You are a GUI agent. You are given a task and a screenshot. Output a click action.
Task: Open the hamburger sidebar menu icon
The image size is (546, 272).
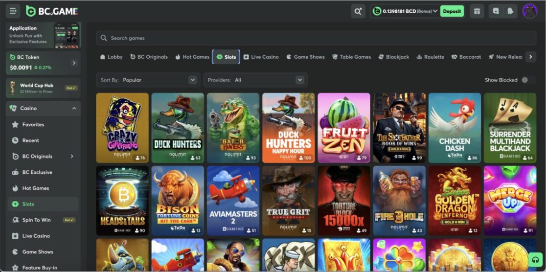(13, 11)
